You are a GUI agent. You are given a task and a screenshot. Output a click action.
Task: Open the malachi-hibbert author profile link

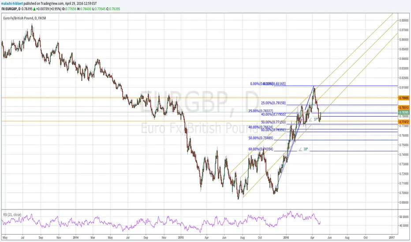(x=12, y=4)
